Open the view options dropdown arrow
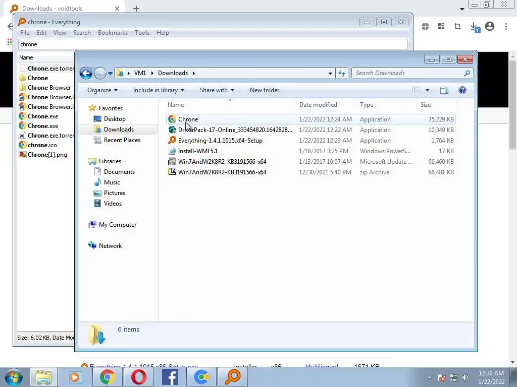 (x=427, y=90)
